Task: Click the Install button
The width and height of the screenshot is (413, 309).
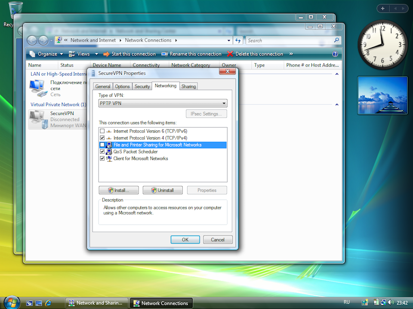Action: pyautogui.click(x=119, y=190)
